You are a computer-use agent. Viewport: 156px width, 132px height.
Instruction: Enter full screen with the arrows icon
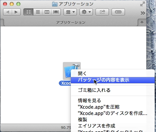[143, 4]
